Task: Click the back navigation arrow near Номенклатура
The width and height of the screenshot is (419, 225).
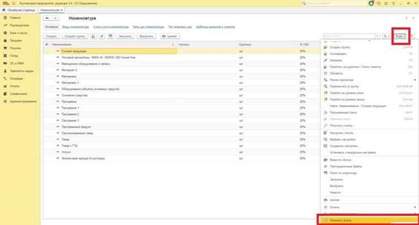Action: point(47,18)
